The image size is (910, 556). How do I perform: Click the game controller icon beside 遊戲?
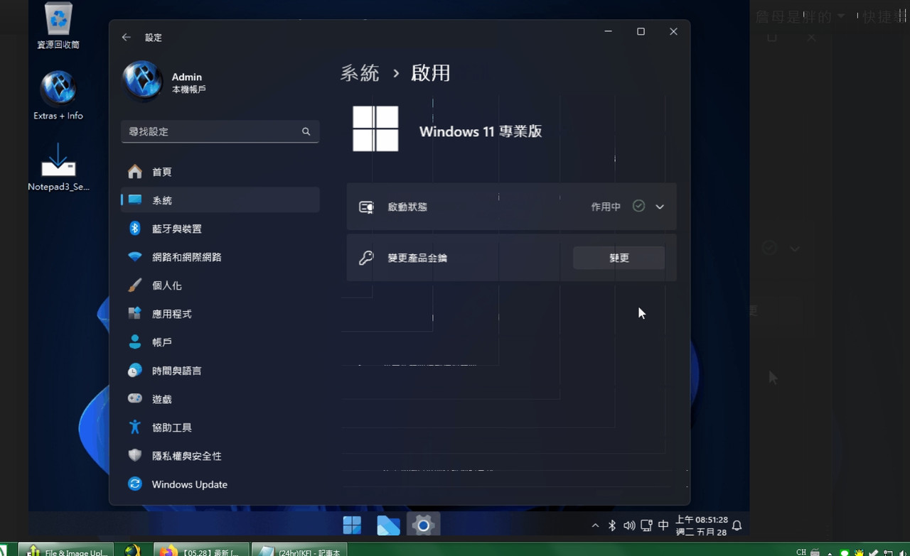point(134,398)
